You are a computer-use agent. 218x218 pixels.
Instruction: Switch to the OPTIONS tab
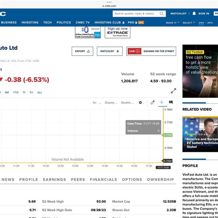[x=132, y=179]
